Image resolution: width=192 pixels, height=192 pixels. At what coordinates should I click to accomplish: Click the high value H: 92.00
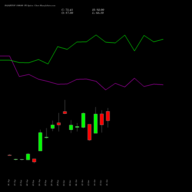click(98, 10)
